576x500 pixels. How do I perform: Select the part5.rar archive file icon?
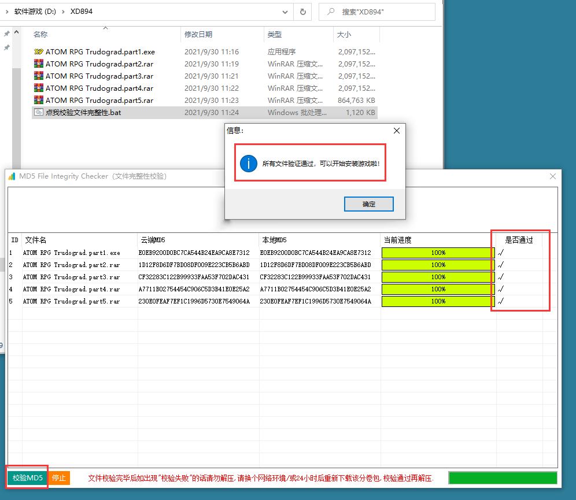39,100
